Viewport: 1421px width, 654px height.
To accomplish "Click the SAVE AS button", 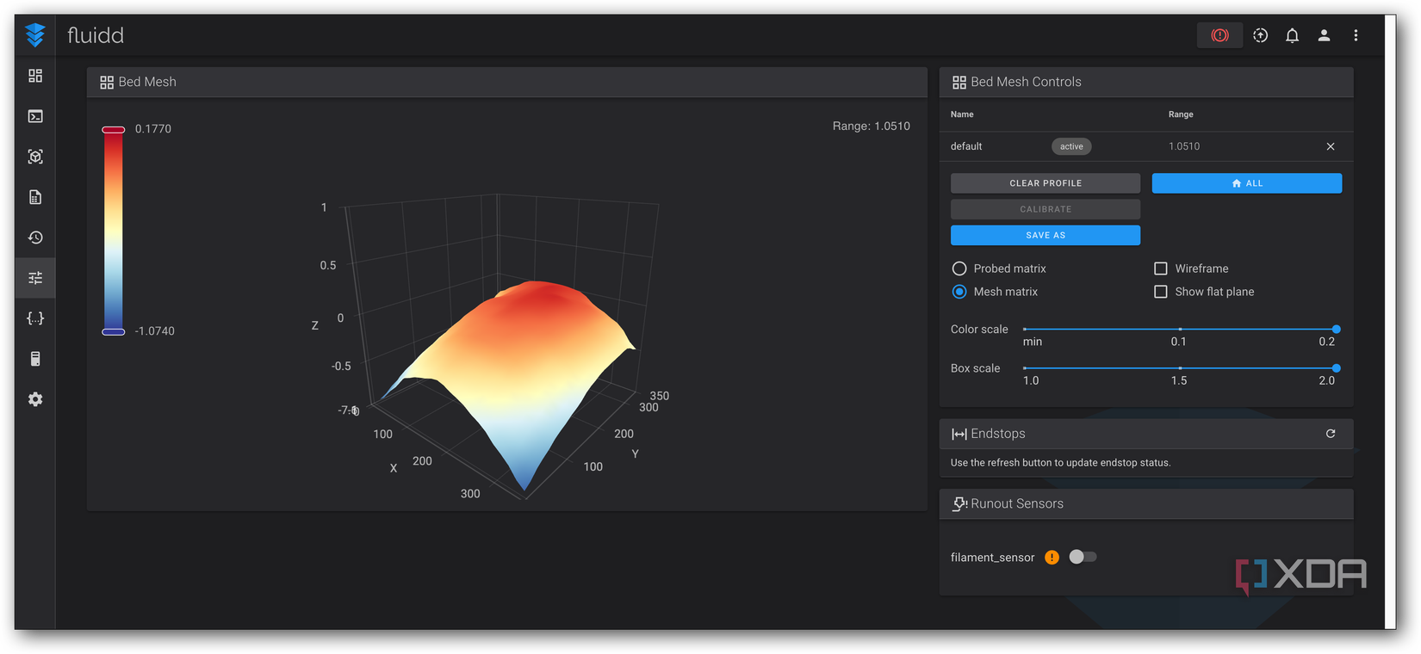I will tap(1046, 235).
